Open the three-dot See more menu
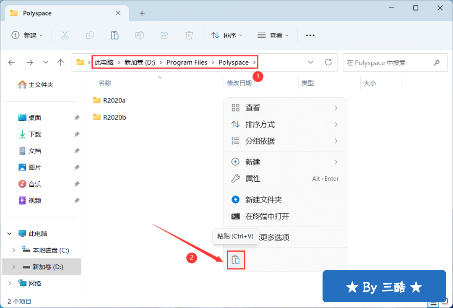 click(x=310, y=35)
